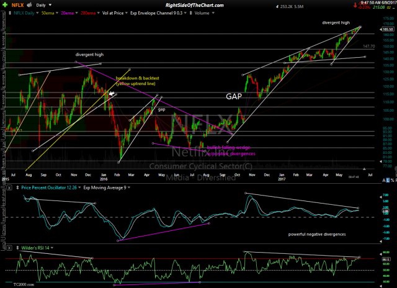Click the 253.2K volume readout

point(287,7)
